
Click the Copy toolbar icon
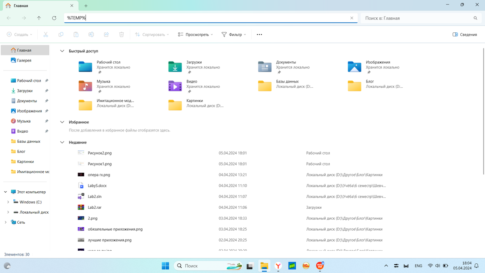(61, 35)
